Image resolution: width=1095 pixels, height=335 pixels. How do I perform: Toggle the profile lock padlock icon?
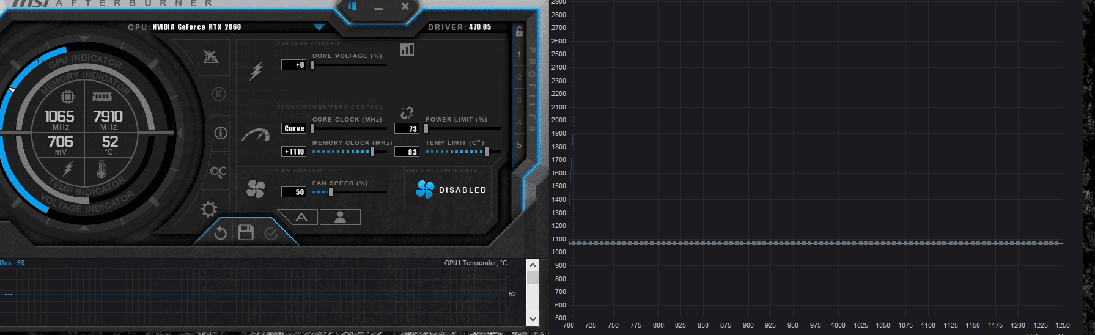point(519,32)
